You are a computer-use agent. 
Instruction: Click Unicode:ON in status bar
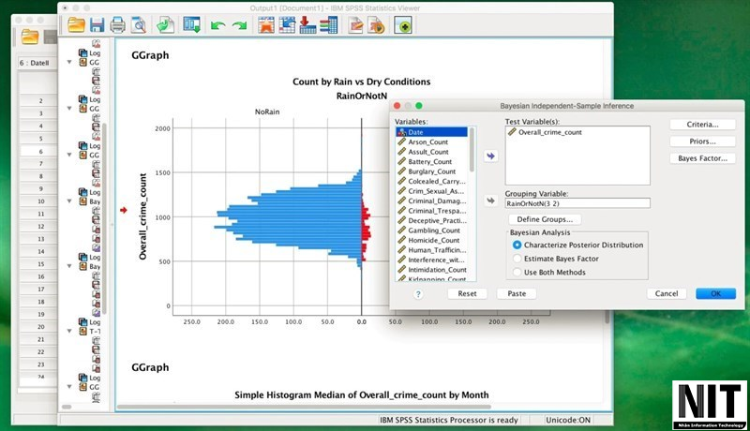coord(568,420)
